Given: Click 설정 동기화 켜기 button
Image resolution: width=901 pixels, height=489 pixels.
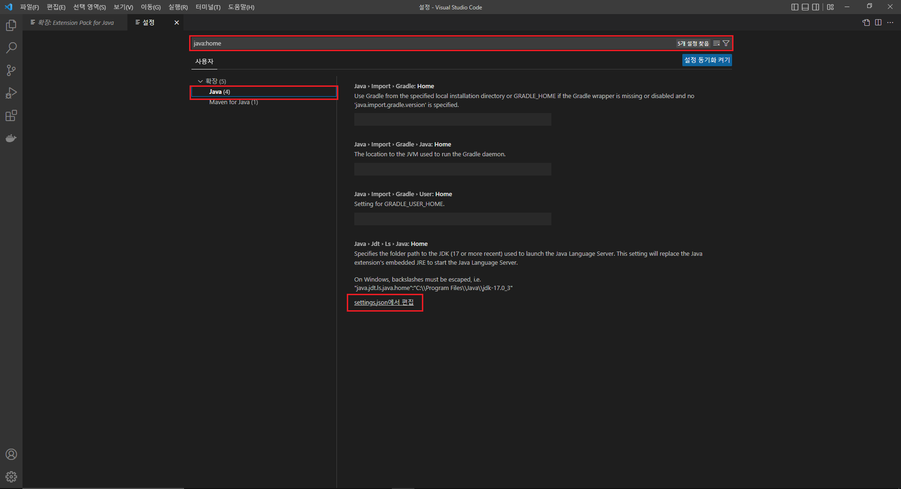Looking at the screenshot, I should point(707,60).
